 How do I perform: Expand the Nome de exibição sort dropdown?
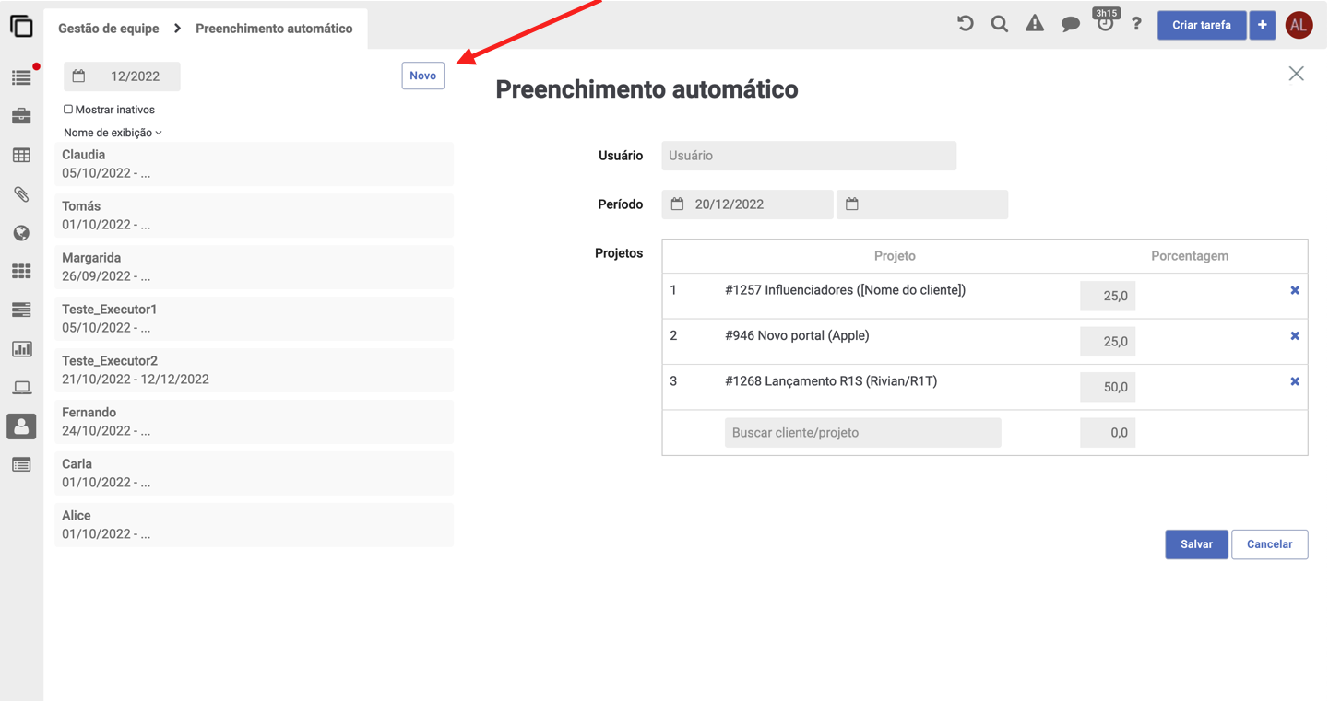coord(113,133)
